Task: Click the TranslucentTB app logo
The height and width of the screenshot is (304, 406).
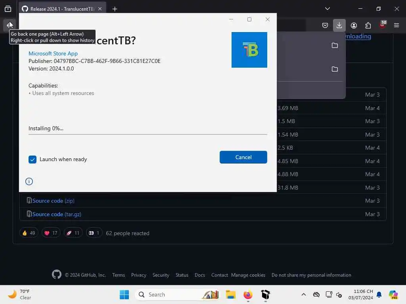Action: tap(249, 50)
